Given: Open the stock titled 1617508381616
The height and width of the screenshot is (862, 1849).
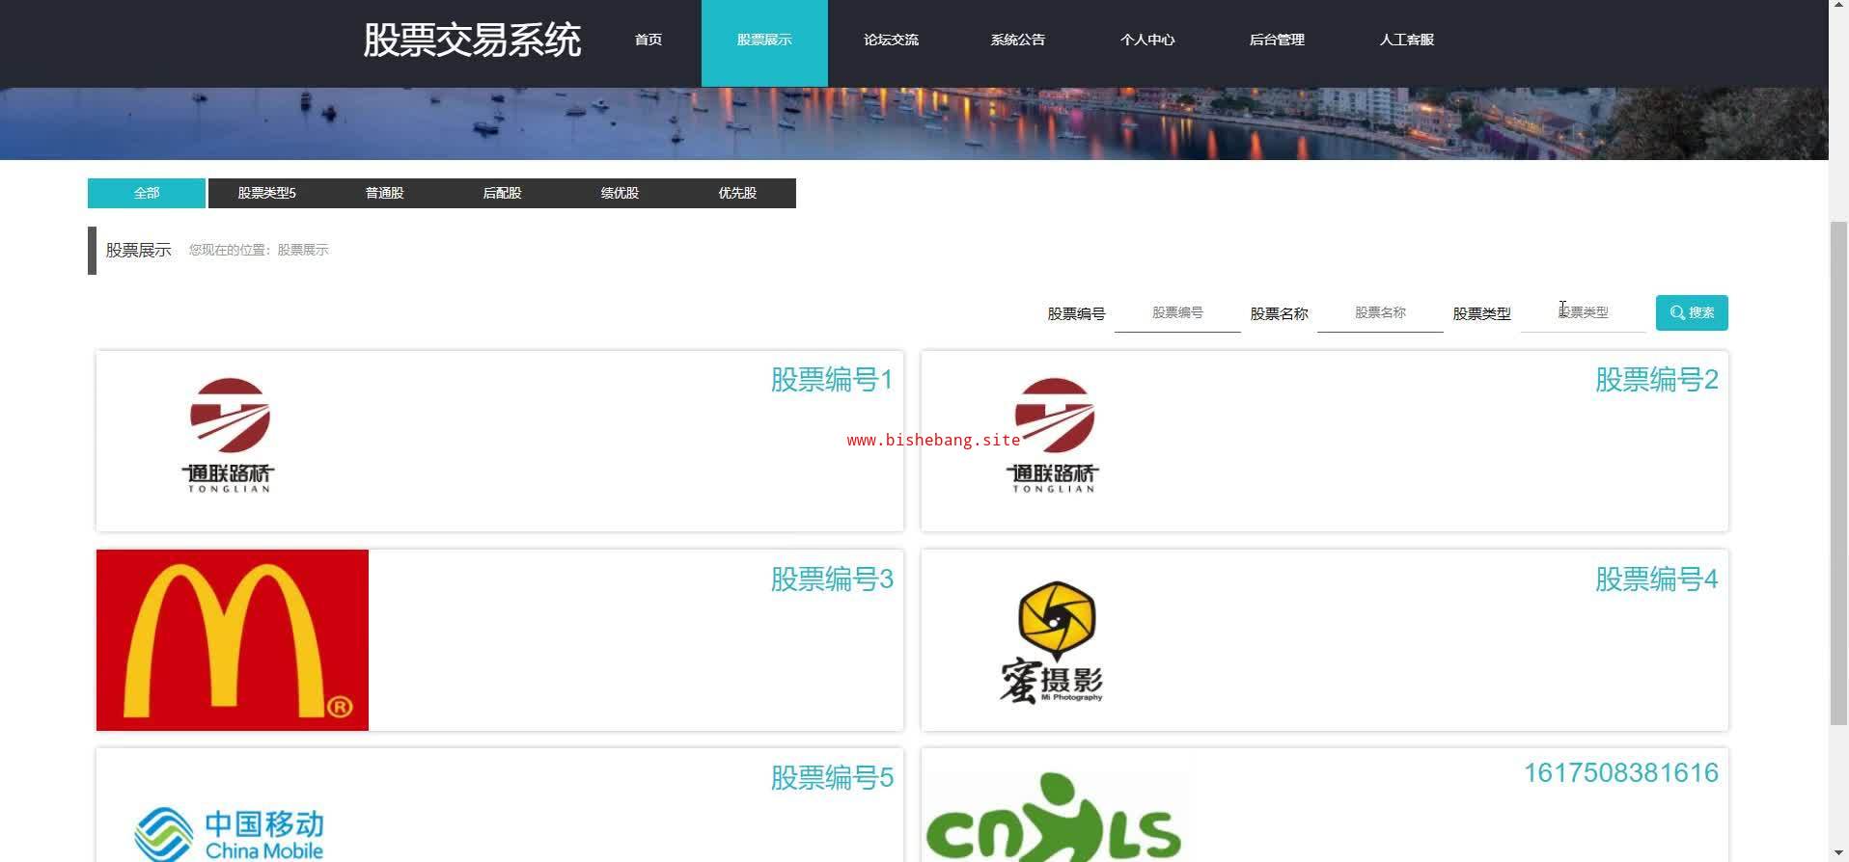Looking at the screenshot, I should [1621, 773].
